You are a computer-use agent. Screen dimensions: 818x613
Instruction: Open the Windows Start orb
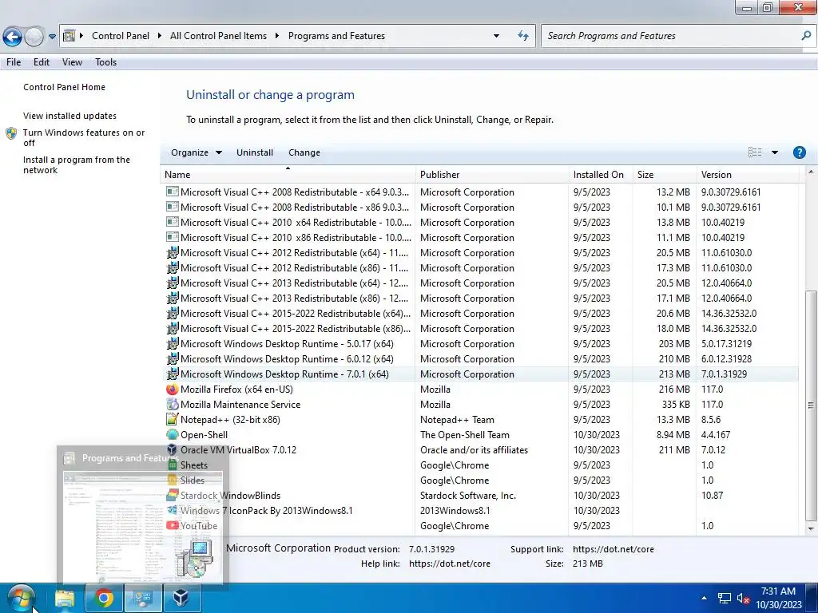pos(21,599)
